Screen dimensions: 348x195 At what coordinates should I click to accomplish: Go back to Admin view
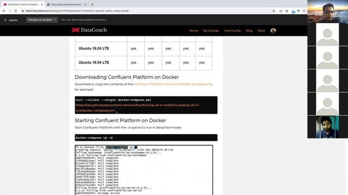pos(11,20)
